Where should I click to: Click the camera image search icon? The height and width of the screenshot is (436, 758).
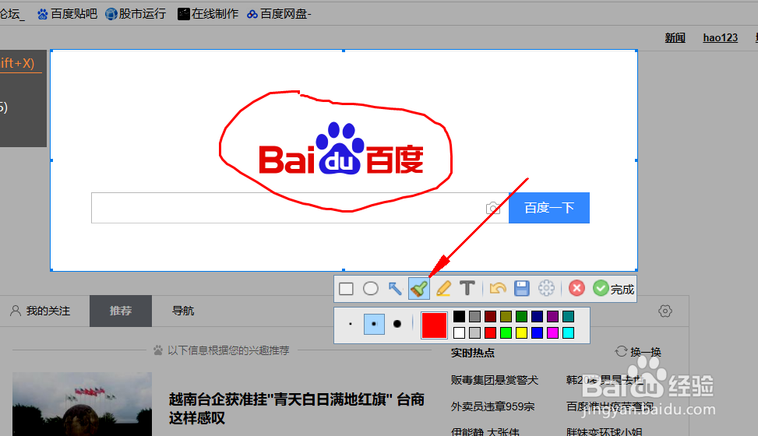492,208
